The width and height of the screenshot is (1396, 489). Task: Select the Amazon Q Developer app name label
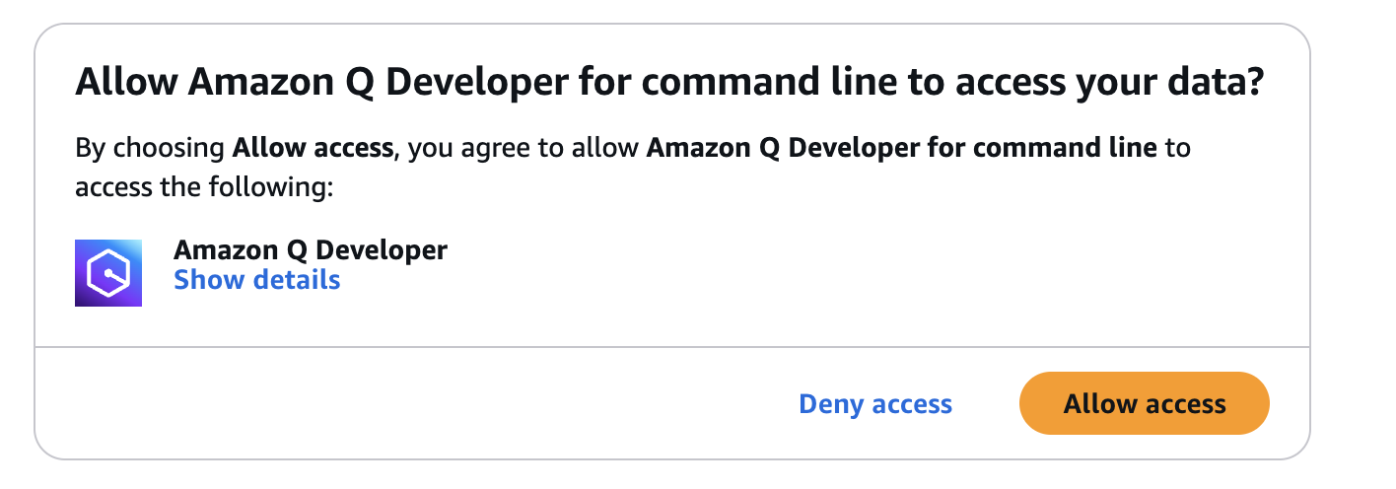coord(311,250)
